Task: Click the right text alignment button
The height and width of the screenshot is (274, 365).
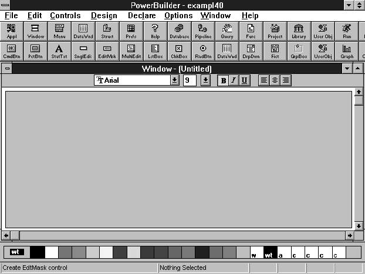Action: tap(285, 80)
